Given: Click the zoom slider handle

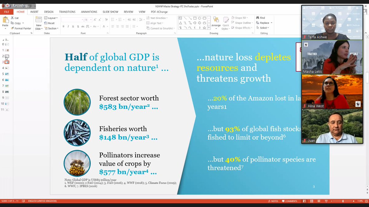Looking at the screenshot, I should [343, 201].
